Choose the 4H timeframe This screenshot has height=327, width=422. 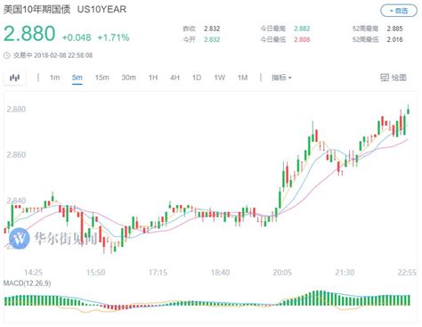click(x=174, y=78)
